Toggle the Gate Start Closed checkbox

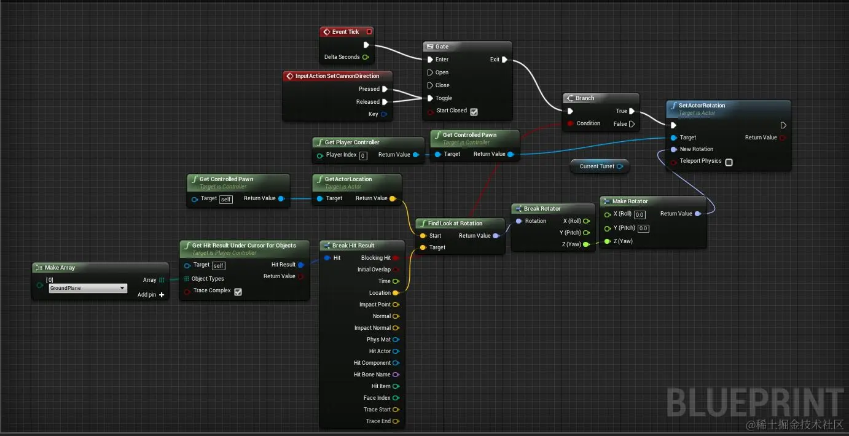pyautogui.click(x=474, y=112)
